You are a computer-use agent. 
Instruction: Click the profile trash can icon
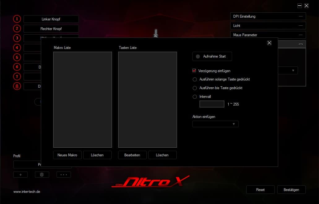click(42, 175)
